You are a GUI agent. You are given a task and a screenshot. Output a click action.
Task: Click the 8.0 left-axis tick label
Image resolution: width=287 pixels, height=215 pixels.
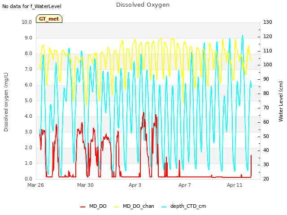coord(28,54)
